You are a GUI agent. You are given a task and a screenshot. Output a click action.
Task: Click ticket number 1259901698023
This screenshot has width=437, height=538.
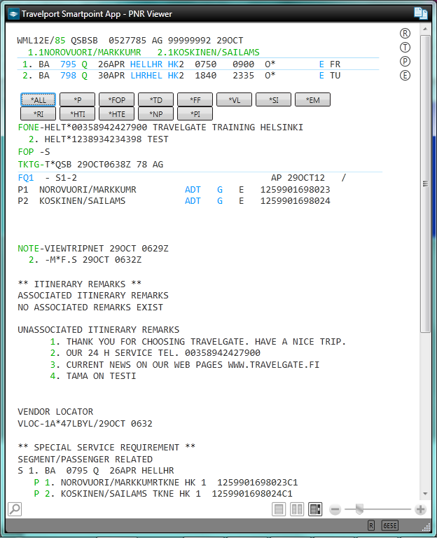pyautogui.click(x=296, y=189)
